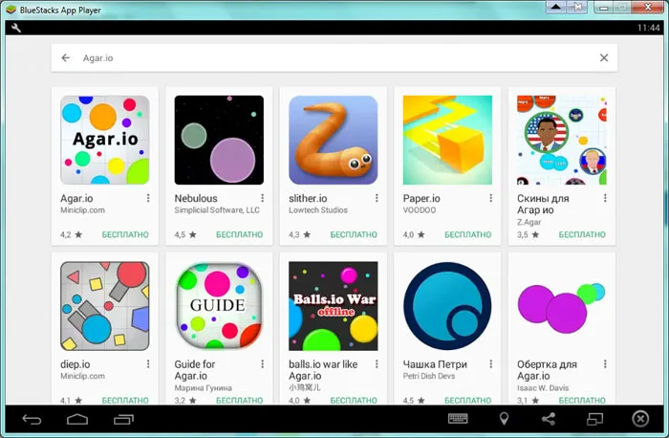Image resolution: width=669 pixels, height=438 pixels.
Task: Open the Agar.io app thumbnail
Action: (x=104, y=139)
